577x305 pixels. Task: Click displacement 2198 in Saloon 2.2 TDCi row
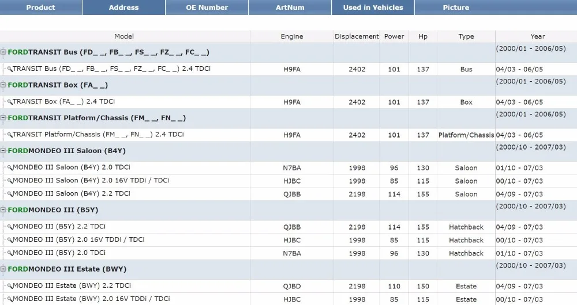[x=357, y=194]
